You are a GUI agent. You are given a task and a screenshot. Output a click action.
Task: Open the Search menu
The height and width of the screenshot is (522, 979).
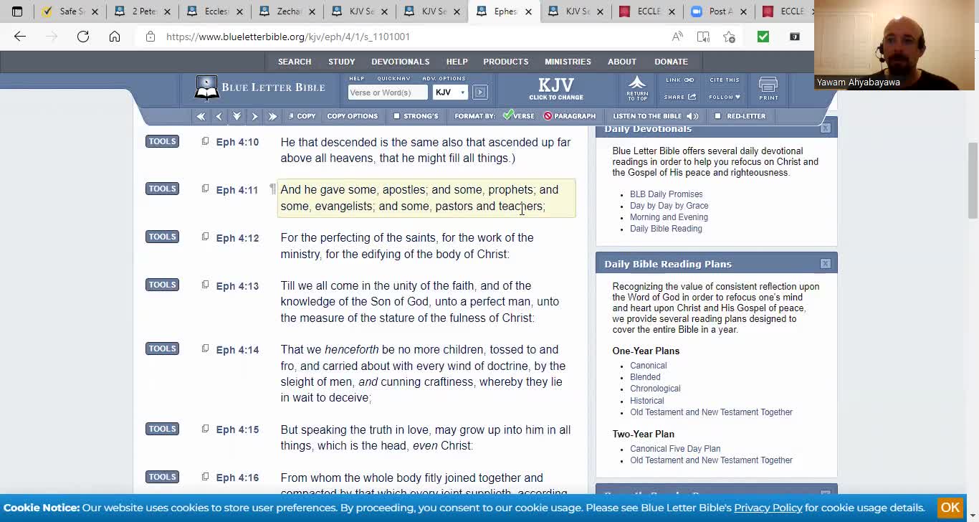(x=295, y=62)
